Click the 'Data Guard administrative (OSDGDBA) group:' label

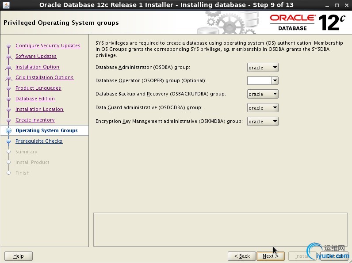point(149,107)
